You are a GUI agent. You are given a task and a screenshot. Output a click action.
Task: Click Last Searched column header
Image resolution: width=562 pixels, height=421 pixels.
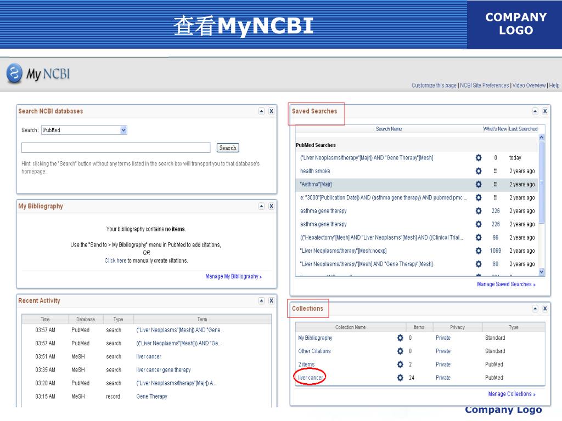523,129
